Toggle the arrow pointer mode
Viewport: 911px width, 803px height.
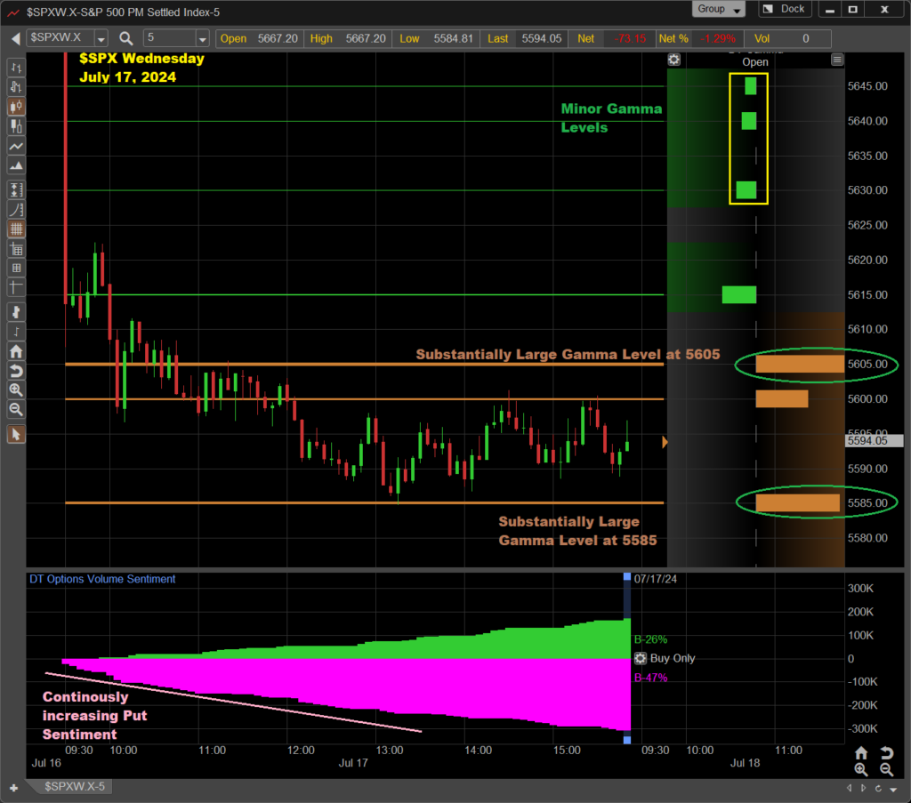(16, 434)
